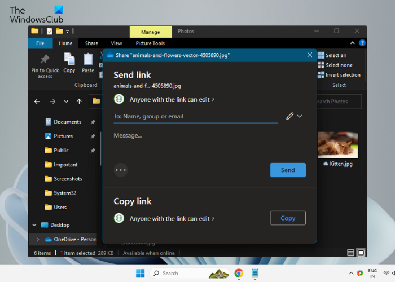This screenshot has width=395, height=282.
Task: Open more options with the three dots
Action: click(x=121, y=170)
